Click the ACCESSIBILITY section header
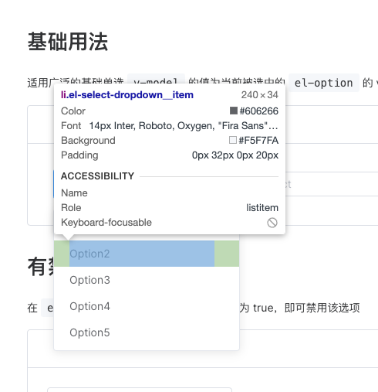Image resolution: width=378 pixels, height=392 pixels. pyautogui.click(x=97, y=176)
